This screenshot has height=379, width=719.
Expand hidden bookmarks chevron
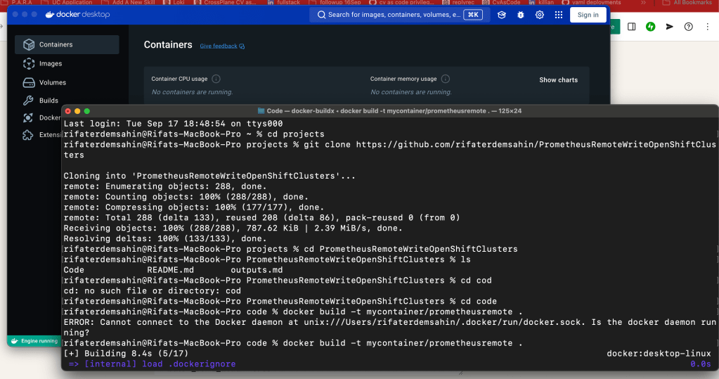click(643, 2)
